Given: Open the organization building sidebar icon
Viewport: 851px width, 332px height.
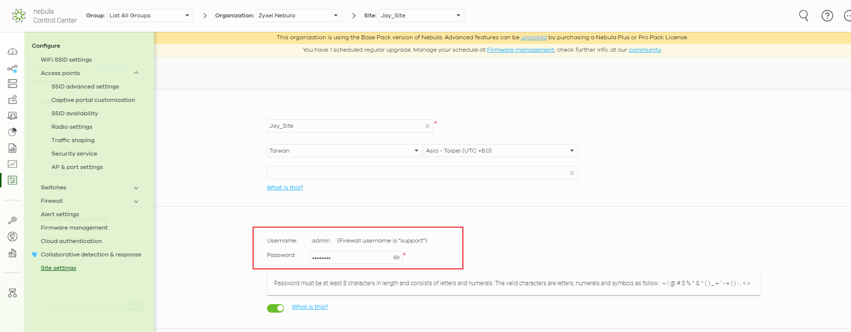Looking at the screenshot, I should (x=12, y=253).
